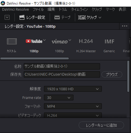Image resolution: width=131 pixels, height=133 pixels.
Task: Expand the YouTube preset chevron
Action: pos(44,40)
